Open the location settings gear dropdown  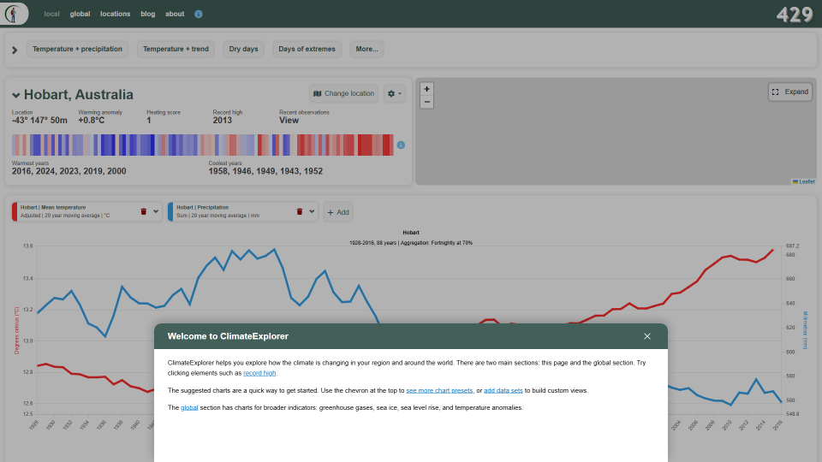pos(394,94)
